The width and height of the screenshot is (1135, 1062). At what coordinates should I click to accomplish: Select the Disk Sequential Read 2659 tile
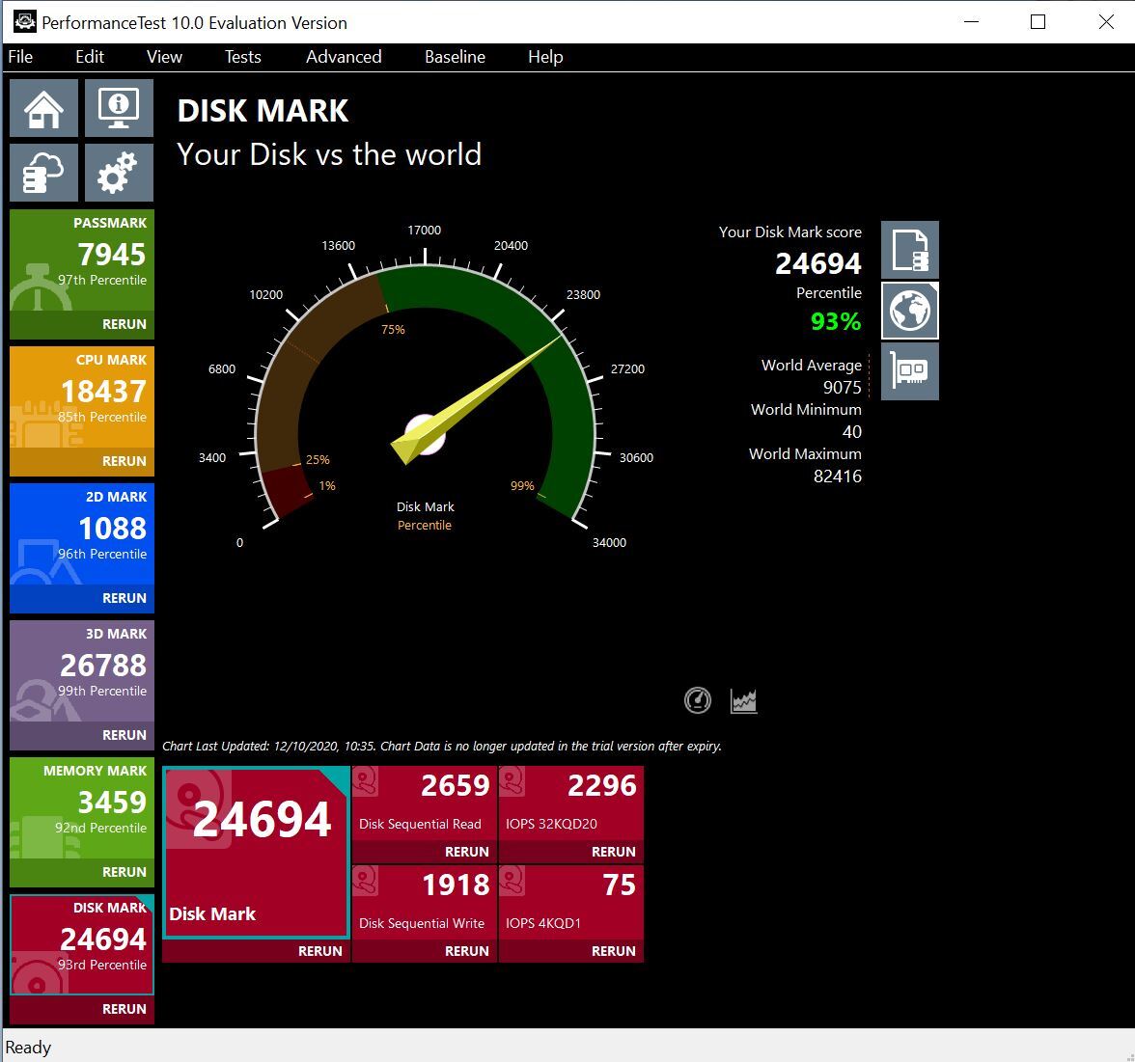tap(425, 803)
